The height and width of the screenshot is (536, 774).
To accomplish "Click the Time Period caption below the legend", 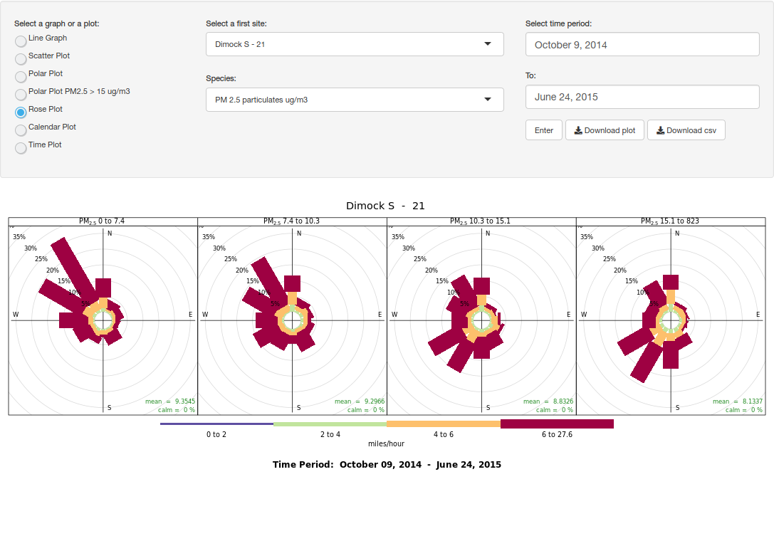I will [387, 464].
